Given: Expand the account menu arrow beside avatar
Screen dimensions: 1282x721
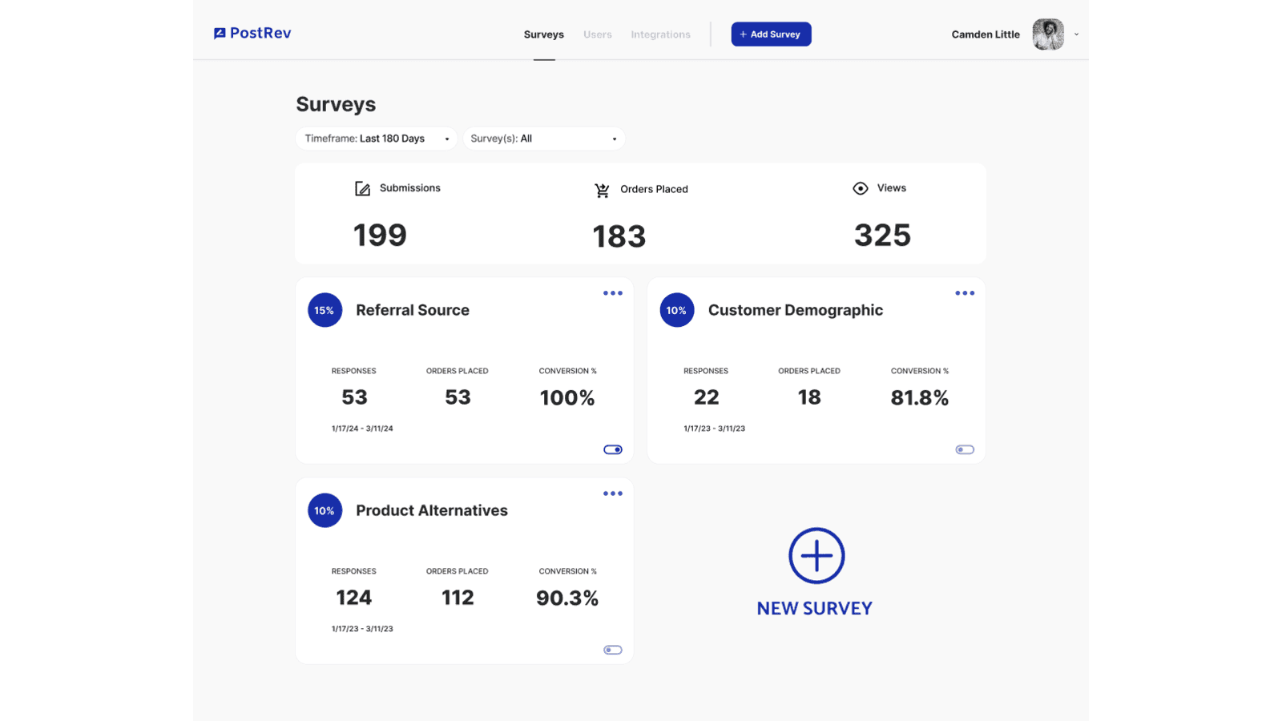Looking at the screenshot, I should click(1076, 34).
